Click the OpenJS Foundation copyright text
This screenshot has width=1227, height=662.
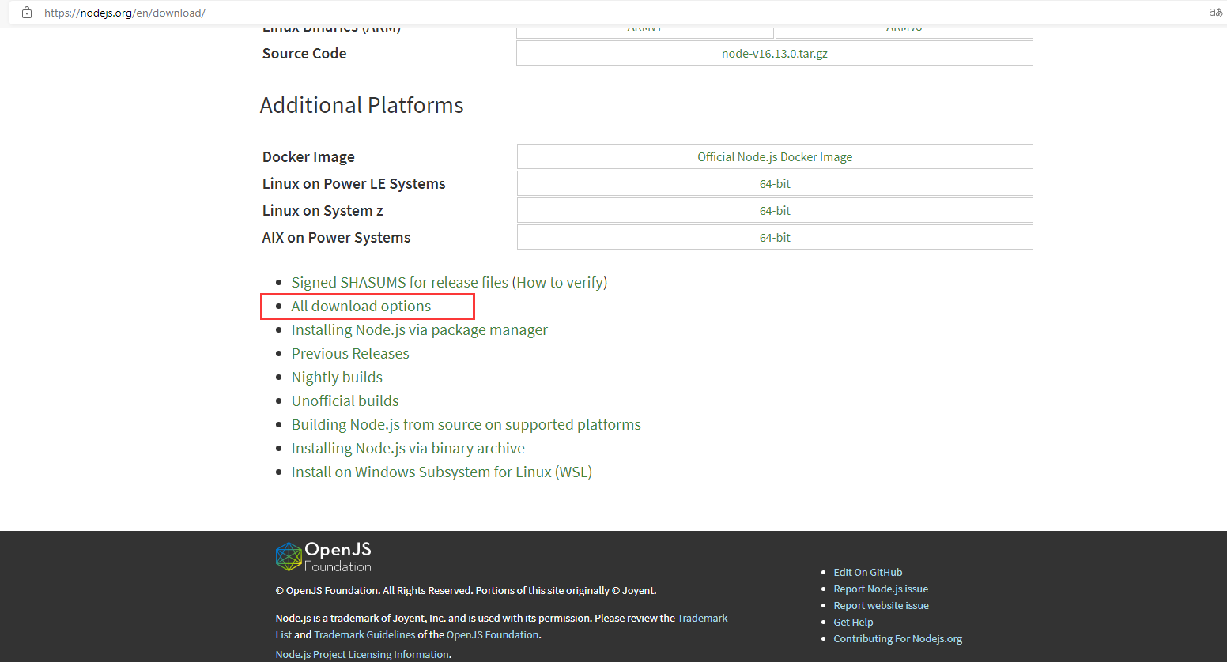[466, 591]
